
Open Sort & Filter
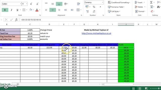click(x=158, y=2)
